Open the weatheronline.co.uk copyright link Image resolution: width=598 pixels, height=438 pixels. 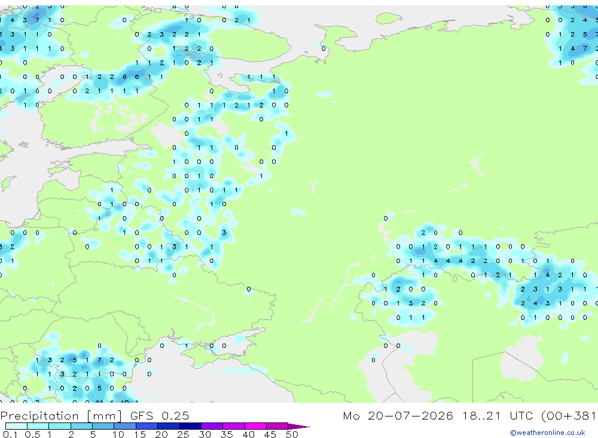[548, 433]
